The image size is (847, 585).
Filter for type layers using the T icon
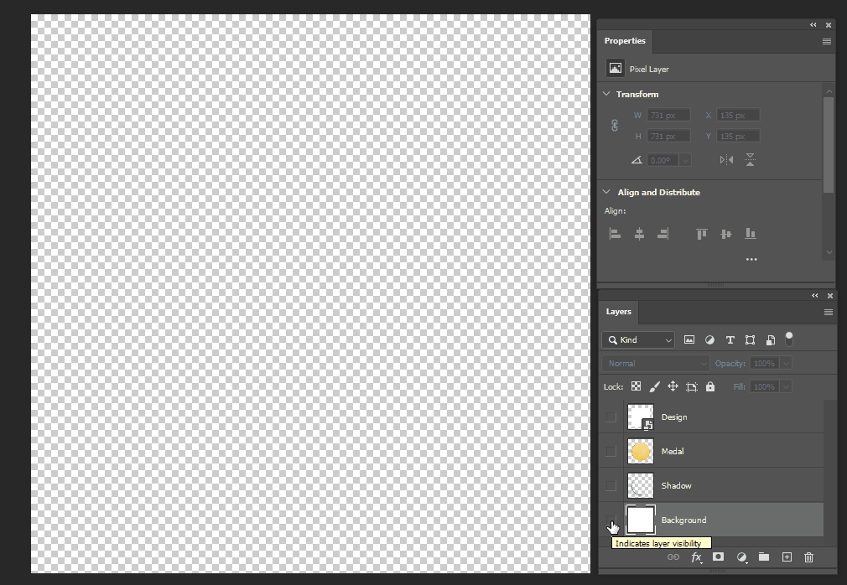[x=730, y=339]
